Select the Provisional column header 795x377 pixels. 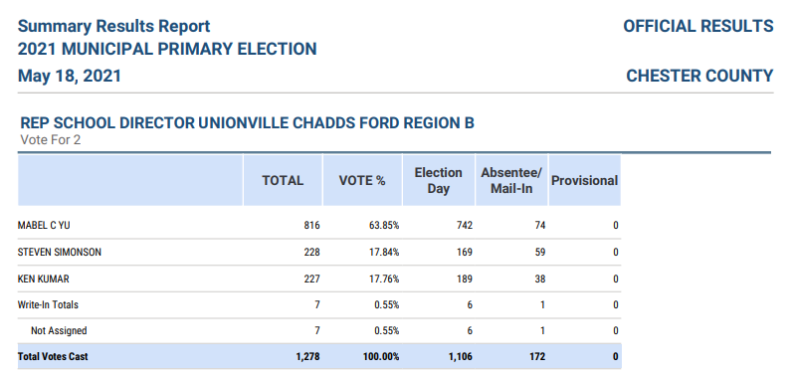(x=585, y=180)
